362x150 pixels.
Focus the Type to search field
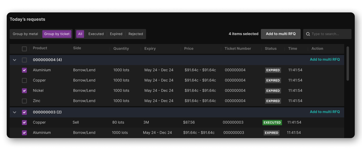point(330,34)
